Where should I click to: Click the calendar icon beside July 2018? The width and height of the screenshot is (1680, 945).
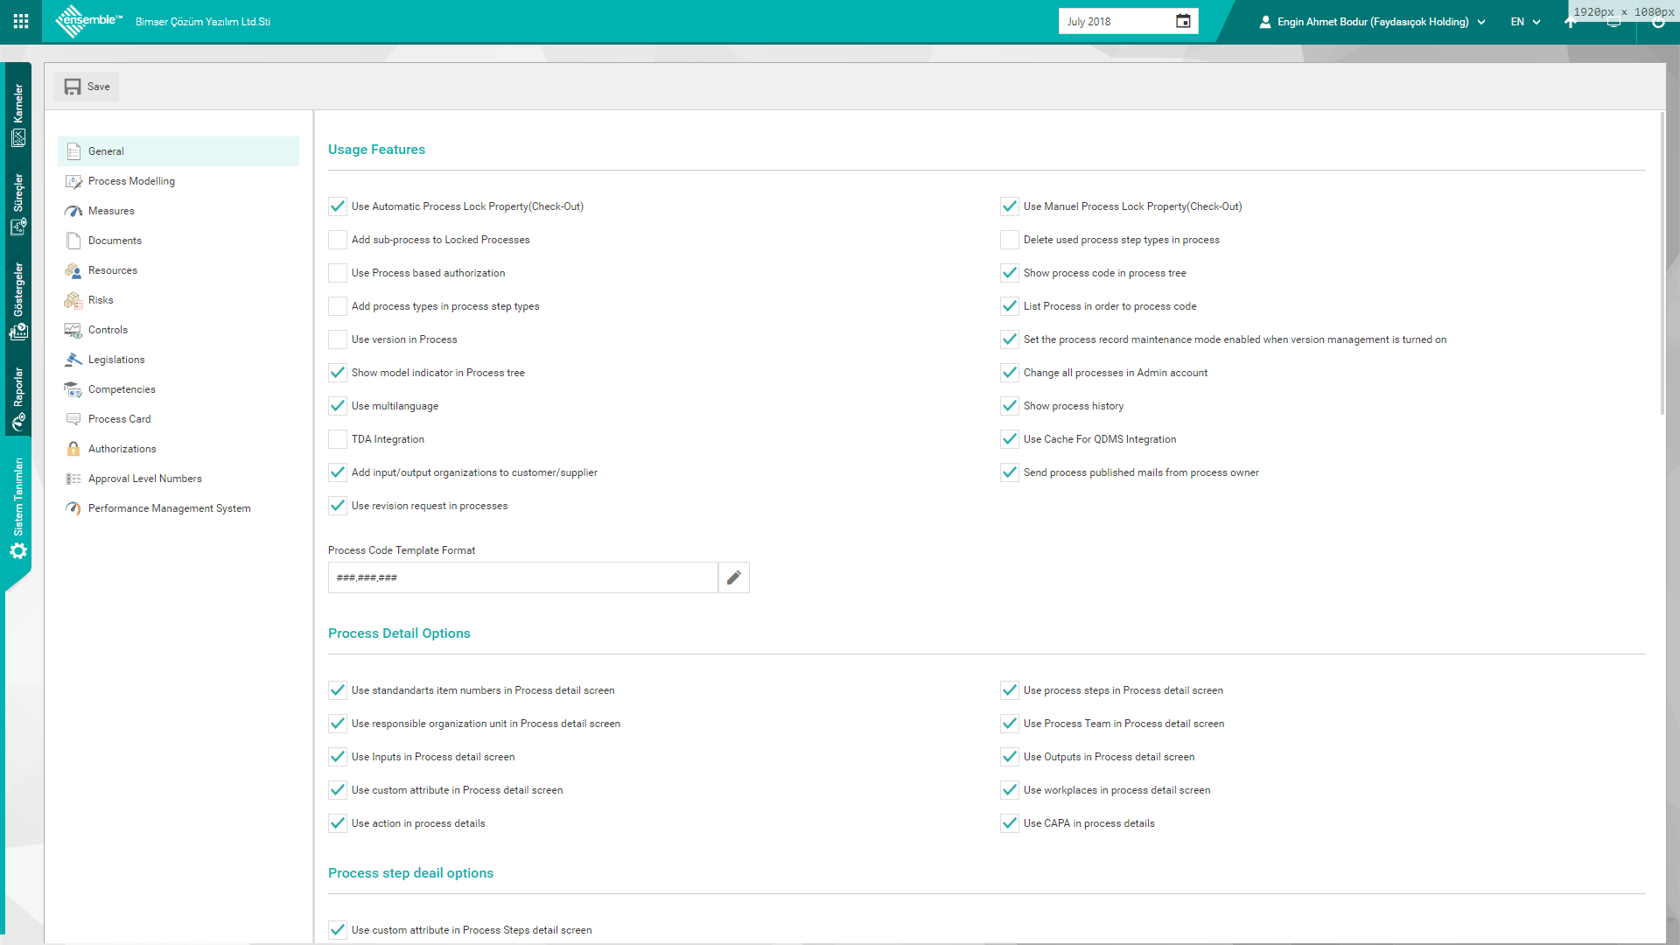tap(1183, 21)
